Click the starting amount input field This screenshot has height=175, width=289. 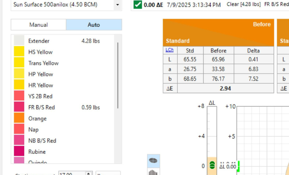click(x=71, y=173)
